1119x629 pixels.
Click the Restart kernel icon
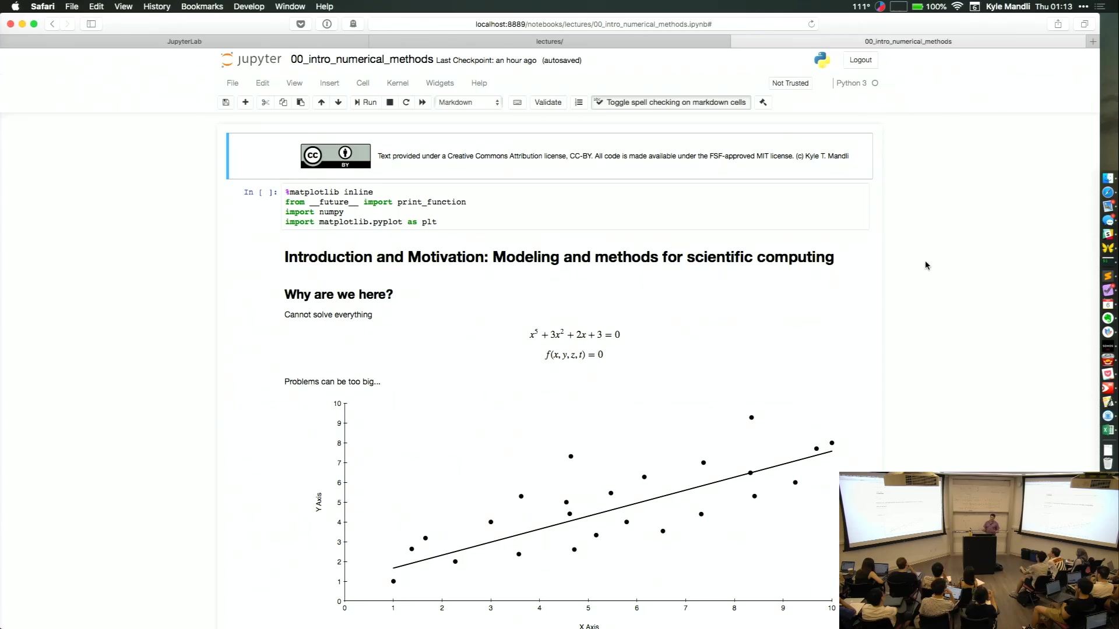tap(406, 101)
